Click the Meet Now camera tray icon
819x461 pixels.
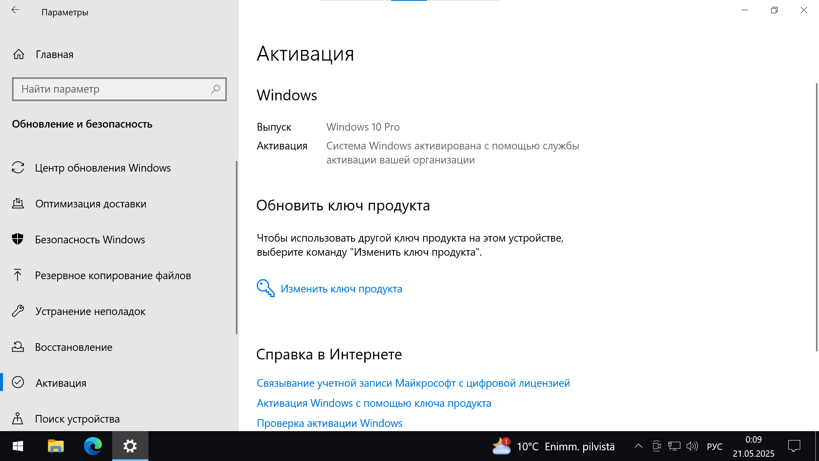tap(657, 446)
